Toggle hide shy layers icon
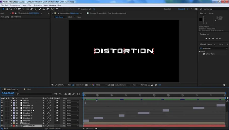Image resolution: width=229 pixels, height=130 pixels. pyautogui.click(x=66, y=94)
